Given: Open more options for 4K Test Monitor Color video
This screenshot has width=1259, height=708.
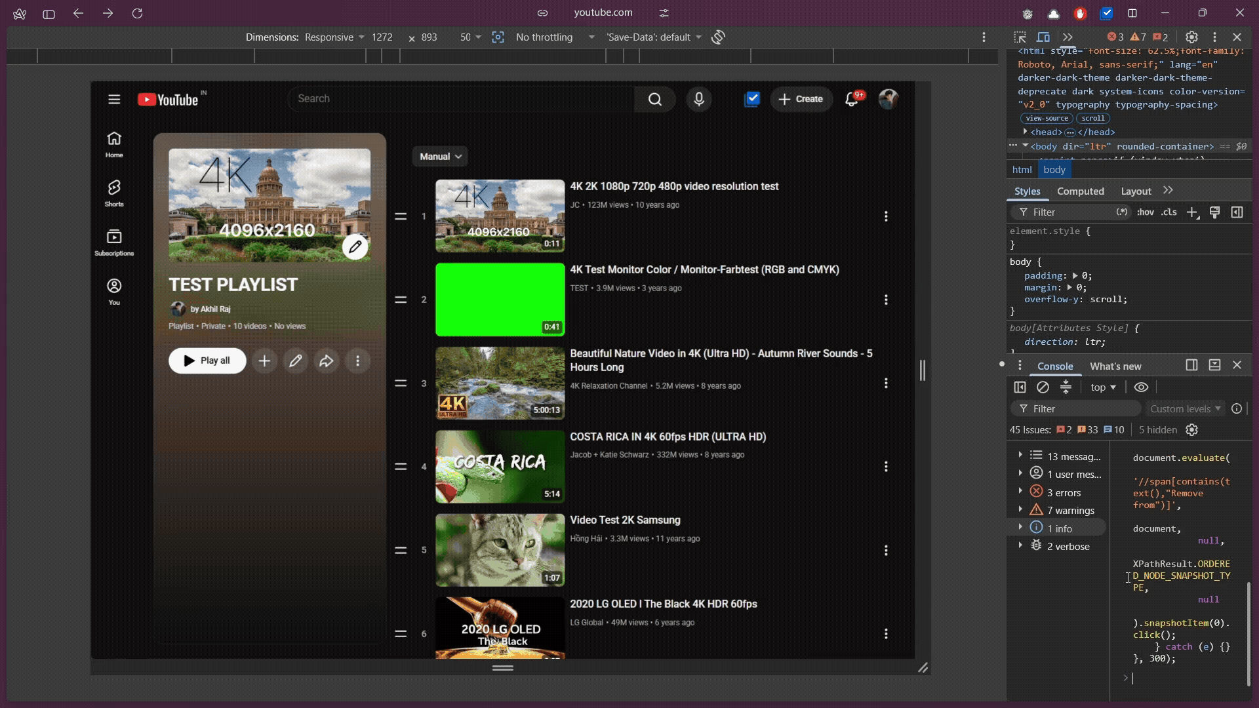Looking at the screenshot, I should 886,300.
